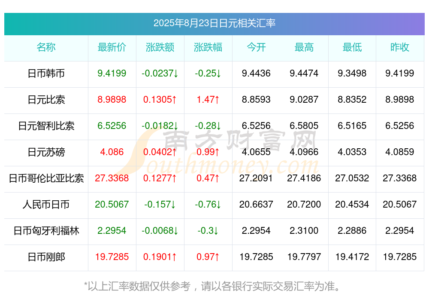Click the 日元苏磅 row name

pos(46,152)
